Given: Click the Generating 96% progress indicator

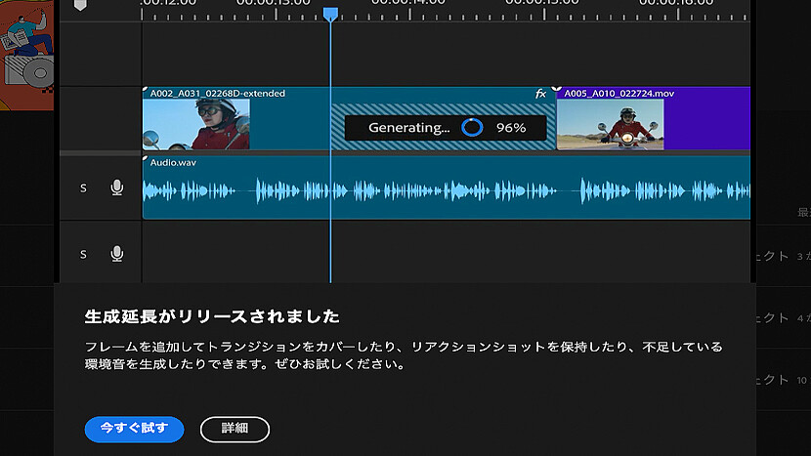Looking at the screenshot, I should coord(446,128).
